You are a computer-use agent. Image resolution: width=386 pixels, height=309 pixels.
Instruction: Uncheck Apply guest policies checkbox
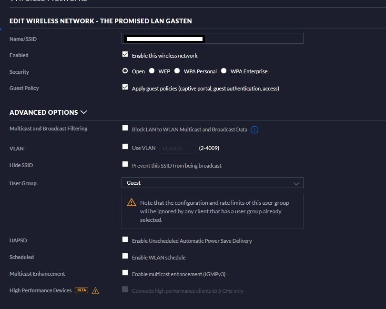click(x=125, y=88)
